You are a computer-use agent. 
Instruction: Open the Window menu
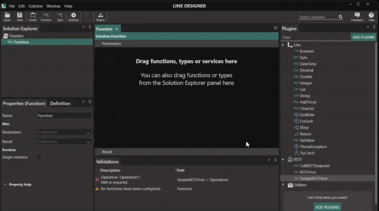click(54, 6)
